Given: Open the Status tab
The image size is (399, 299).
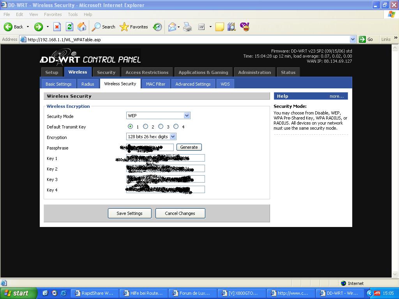Looking at the screenshot, I should pyautogui.click(x=288, y=72).
